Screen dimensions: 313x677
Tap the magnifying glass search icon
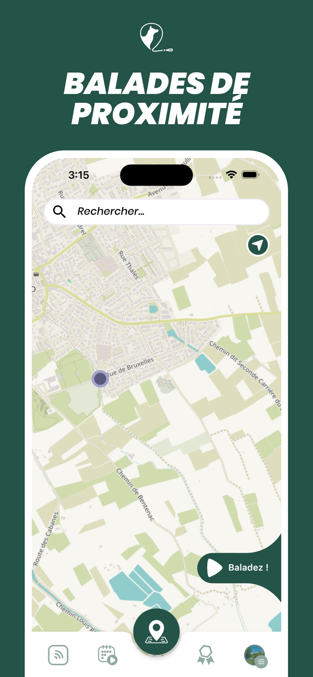(x=59, y=212)
